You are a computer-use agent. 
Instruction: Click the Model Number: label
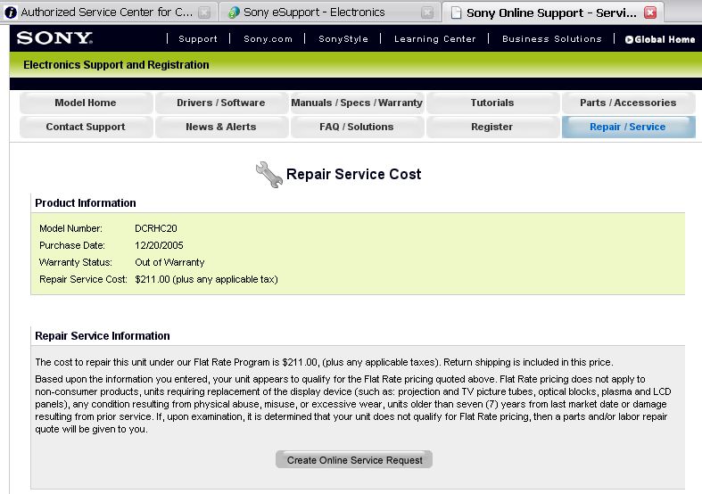point(70,228)
